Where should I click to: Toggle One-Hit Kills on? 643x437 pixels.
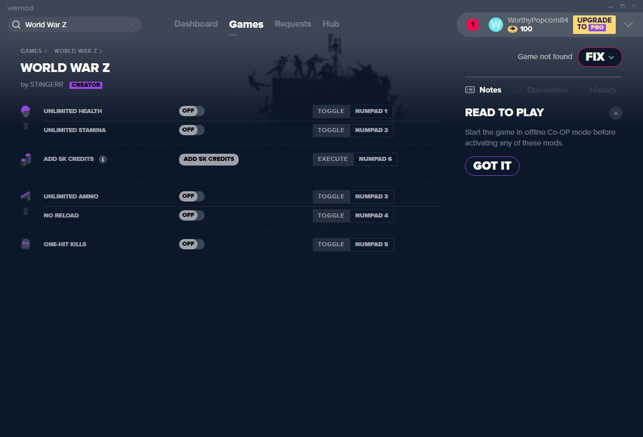[x=192, y=244]
